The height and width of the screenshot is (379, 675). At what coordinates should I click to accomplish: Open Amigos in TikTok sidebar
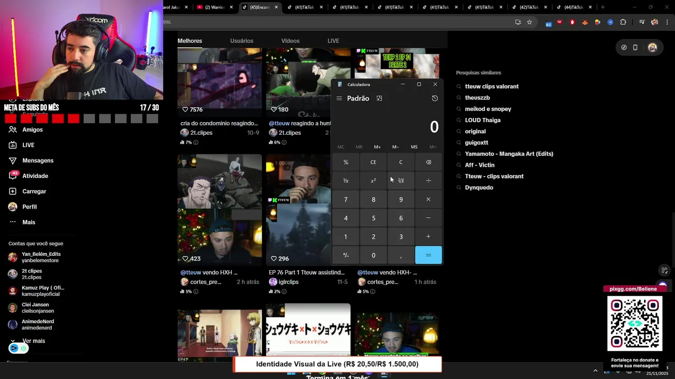pos(32,129)
